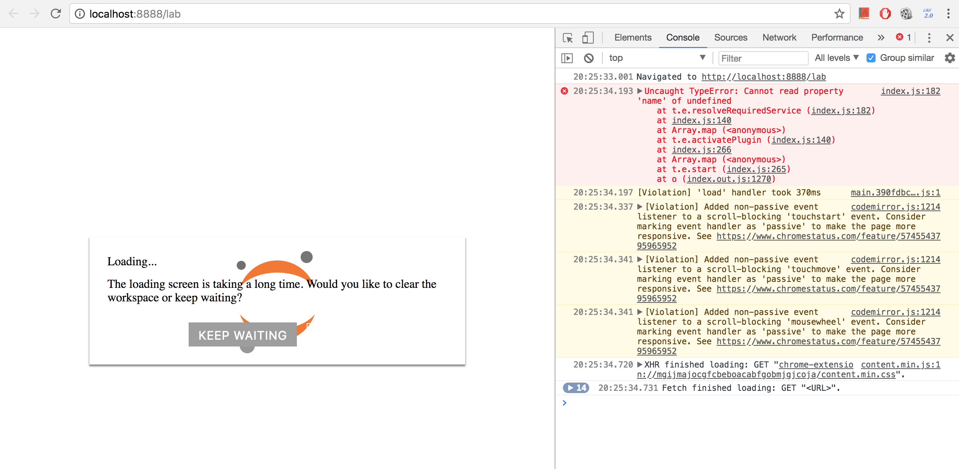Click the KEEP WAITING button
The width and height of the screenshot is (959, 469).
(242, 335)
